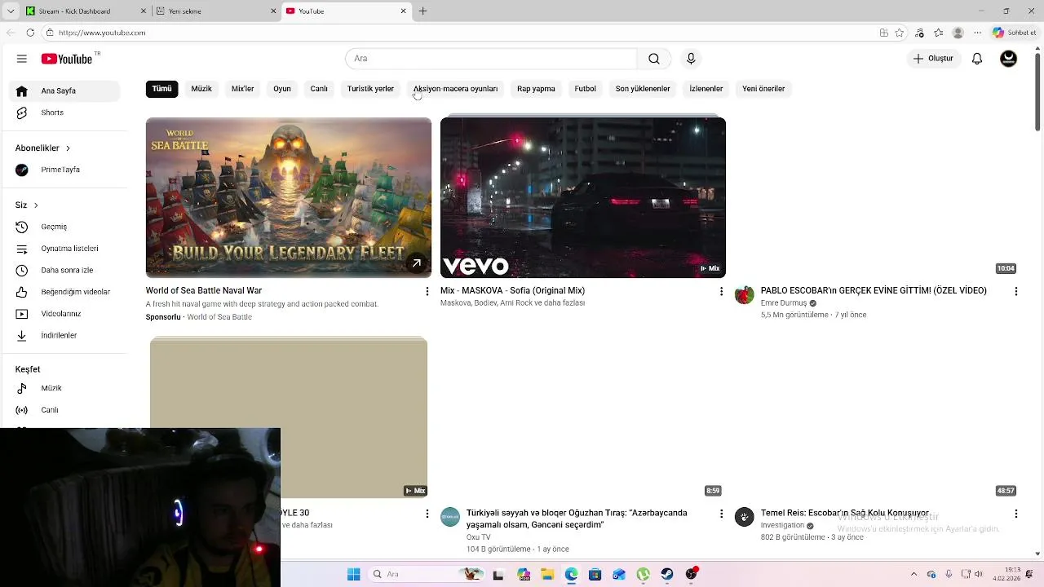Open İndirilenler downloads
This screenshot has height=587, width=1044.
64,335
